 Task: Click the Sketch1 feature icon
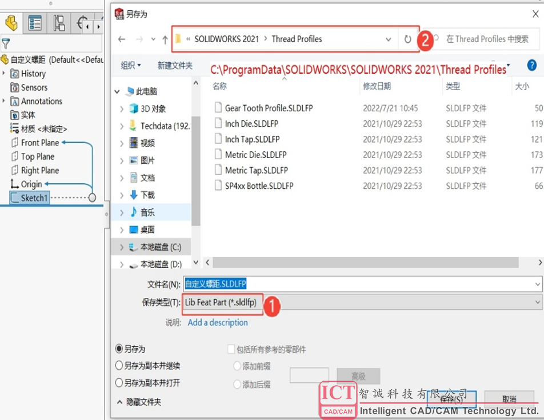(x=15, y=198)
